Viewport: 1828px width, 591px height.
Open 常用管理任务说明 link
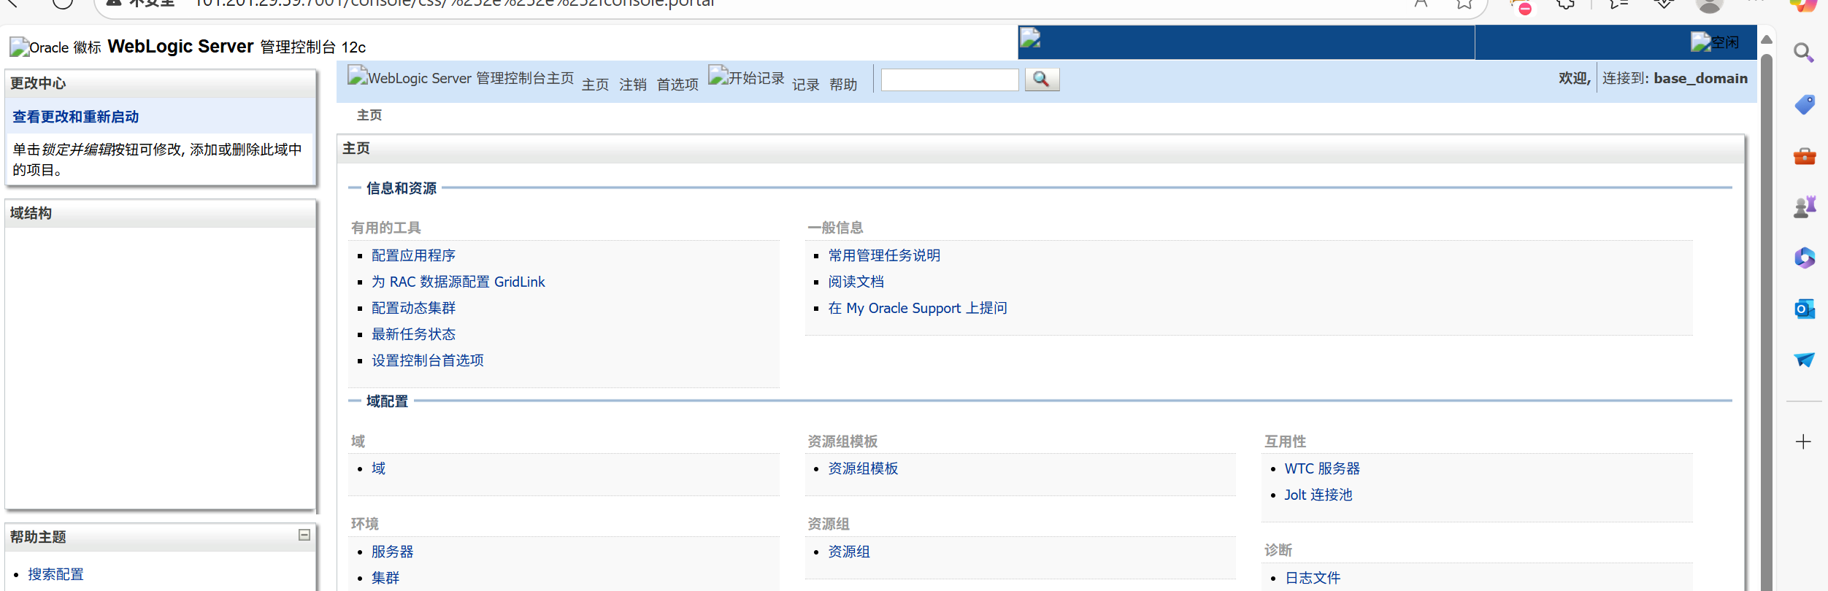coord(884,255)
